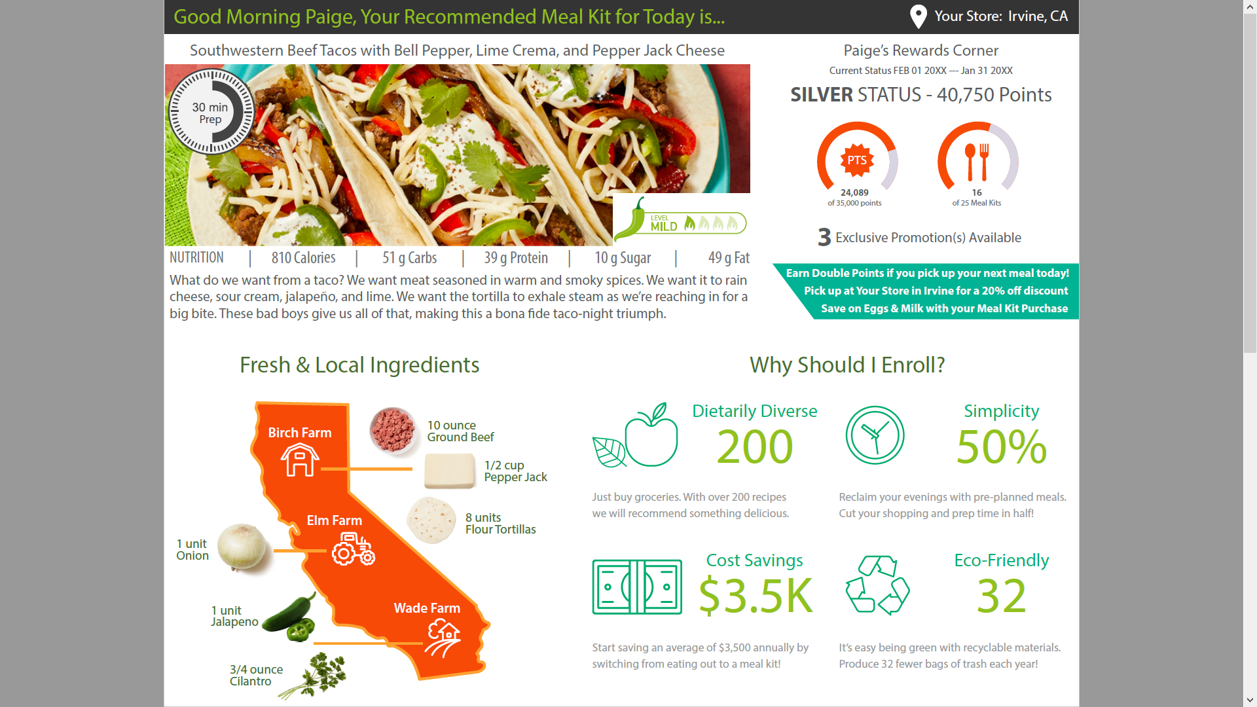The image size is (1257, 707).
Task: Click the Birch Farm barn icon
Action: [x=300, y=460]
